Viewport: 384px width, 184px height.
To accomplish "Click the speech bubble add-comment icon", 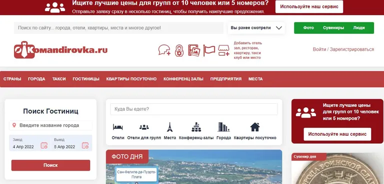I will pyautogui.click(x=164, y=50).
